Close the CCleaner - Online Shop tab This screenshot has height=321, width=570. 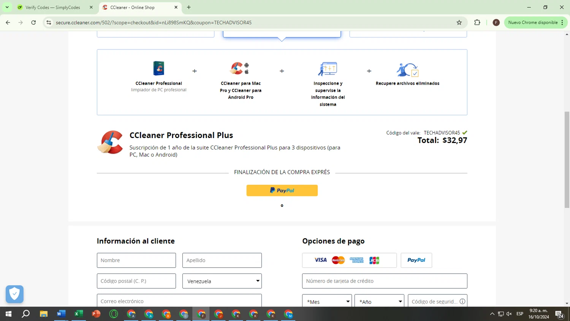(x=176, y=7)
